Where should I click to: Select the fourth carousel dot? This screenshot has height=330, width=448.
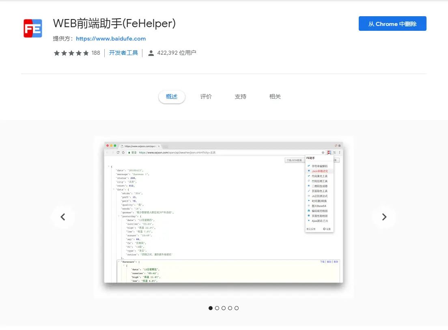coord(230,308)
